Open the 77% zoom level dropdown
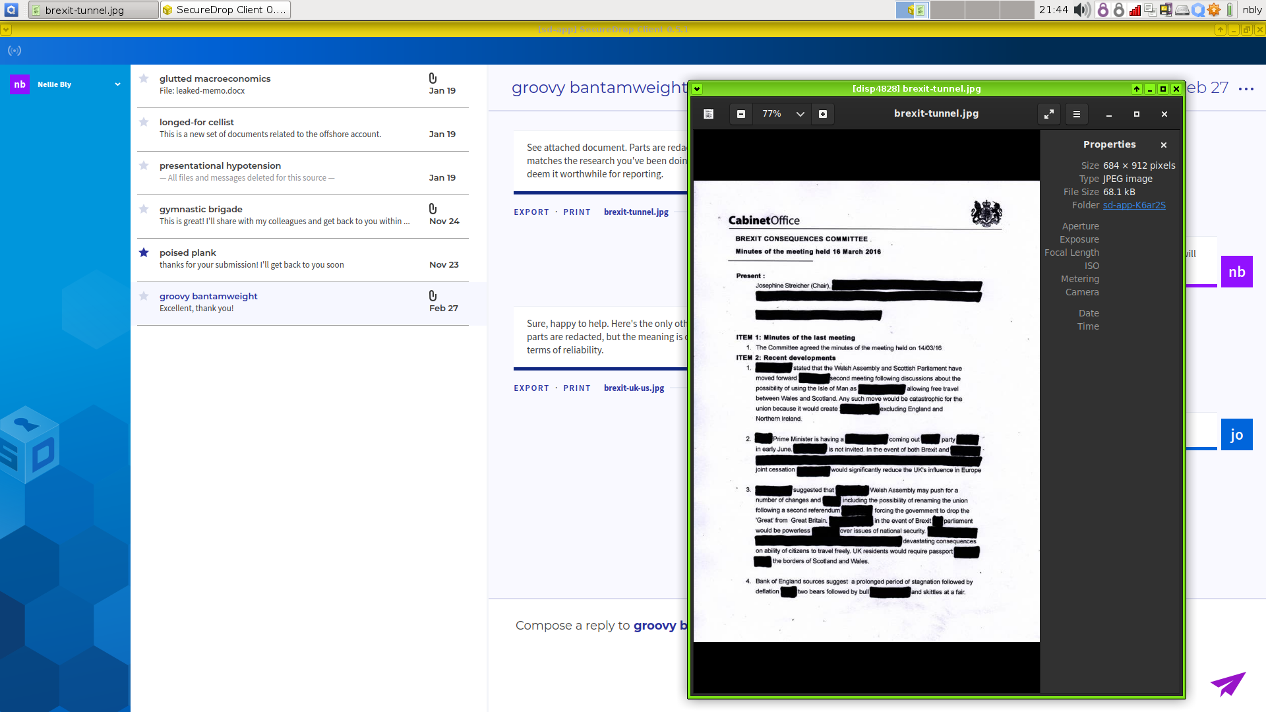 point(800,114)
